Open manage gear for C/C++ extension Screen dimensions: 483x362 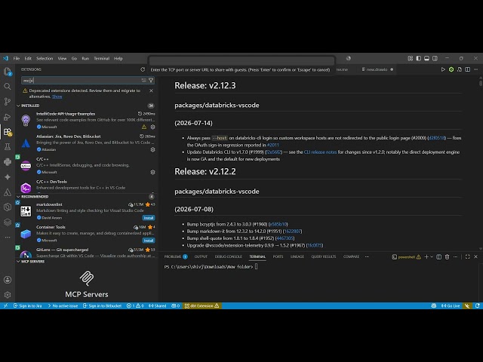pos(152,172)
